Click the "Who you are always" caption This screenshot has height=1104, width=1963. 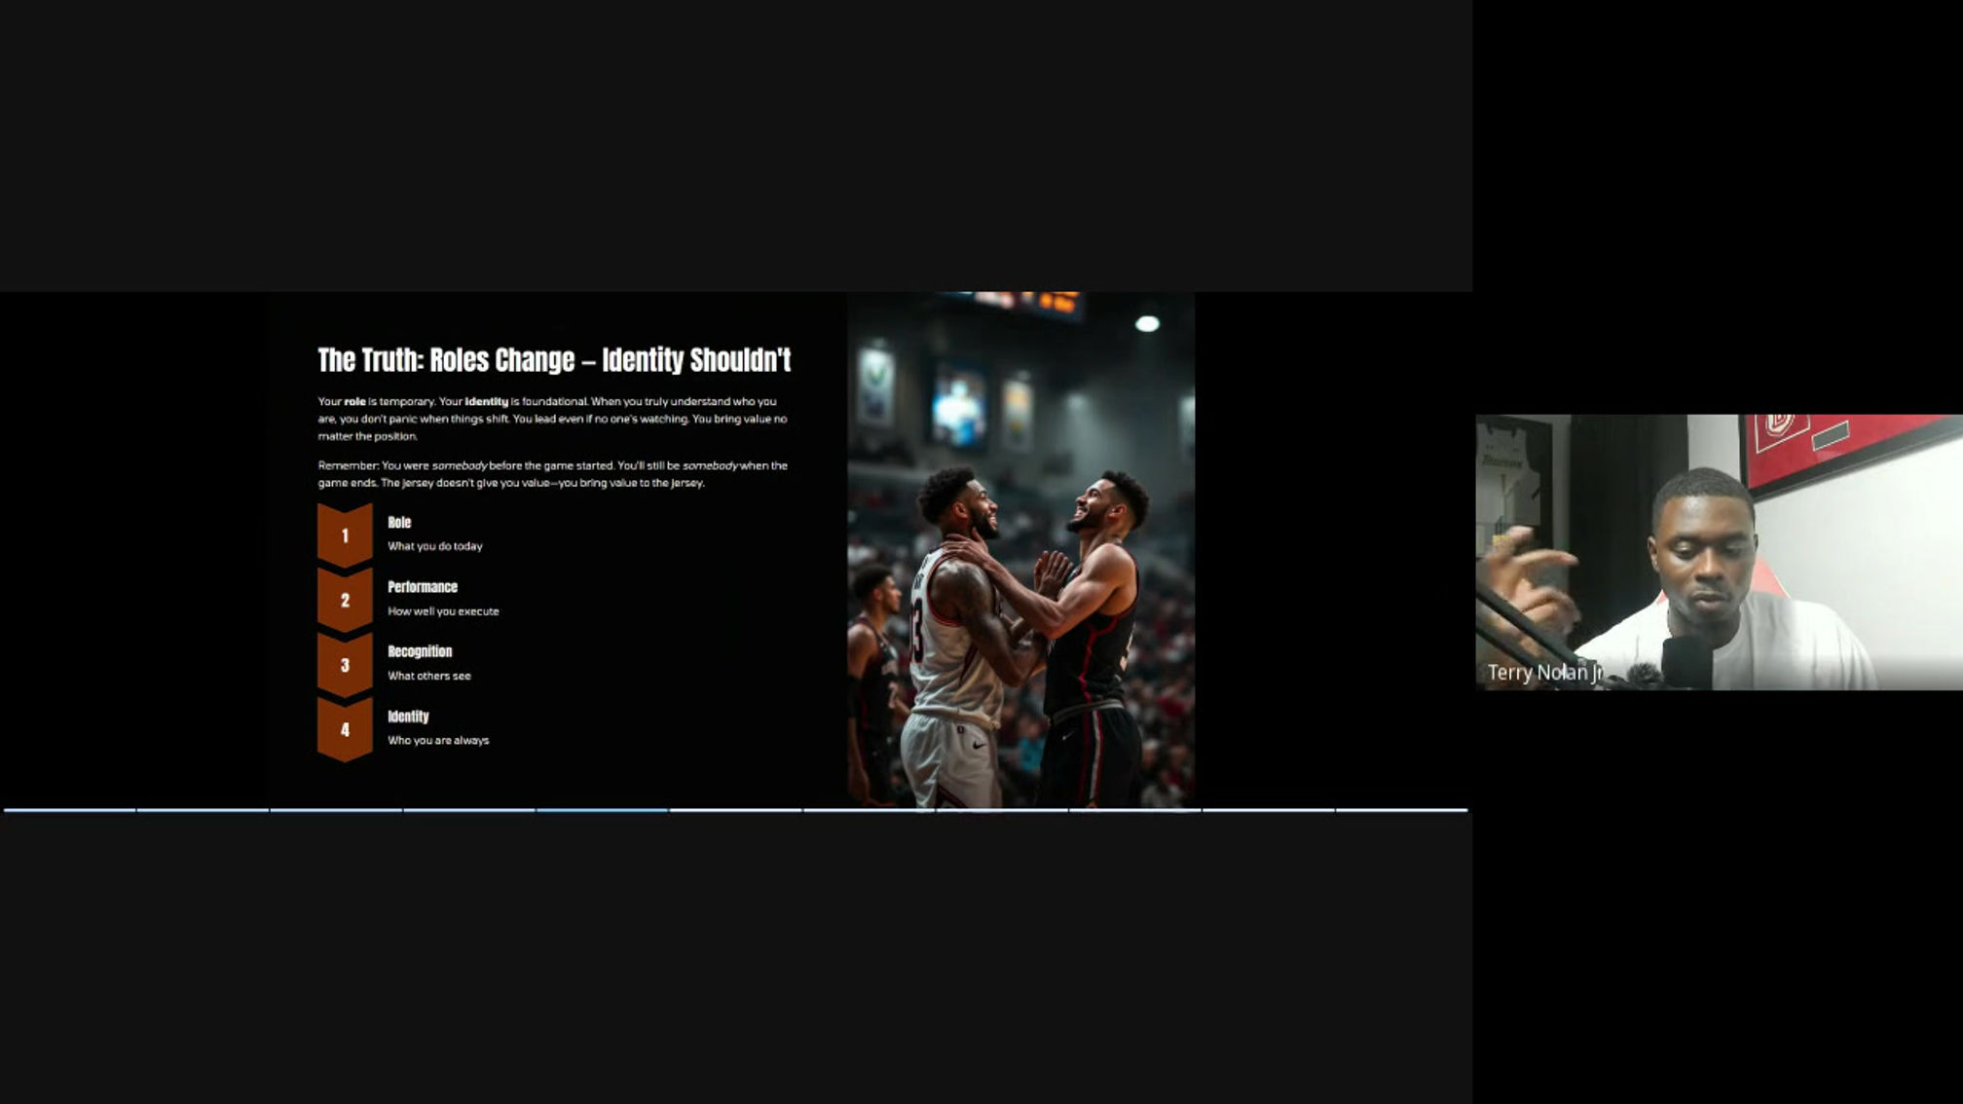[x=438, y=741]
